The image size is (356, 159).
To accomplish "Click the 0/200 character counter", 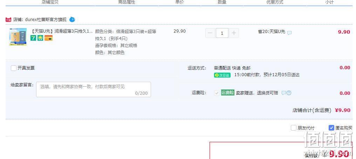I will click(141, 93).
